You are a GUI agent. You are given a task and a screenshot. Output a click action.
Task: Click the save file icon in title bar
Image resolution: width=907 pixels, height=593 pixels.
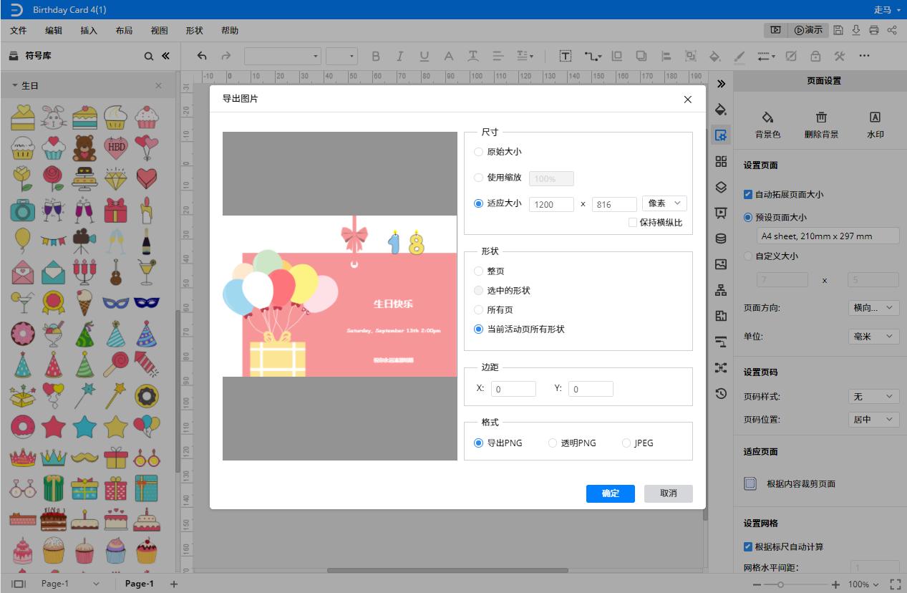(838, 29)
